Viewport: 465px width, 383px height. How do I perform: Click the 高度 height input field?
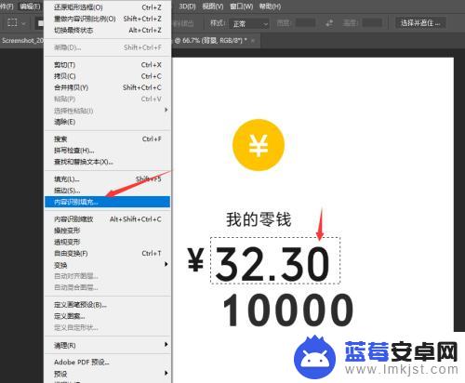click(372, 23)
